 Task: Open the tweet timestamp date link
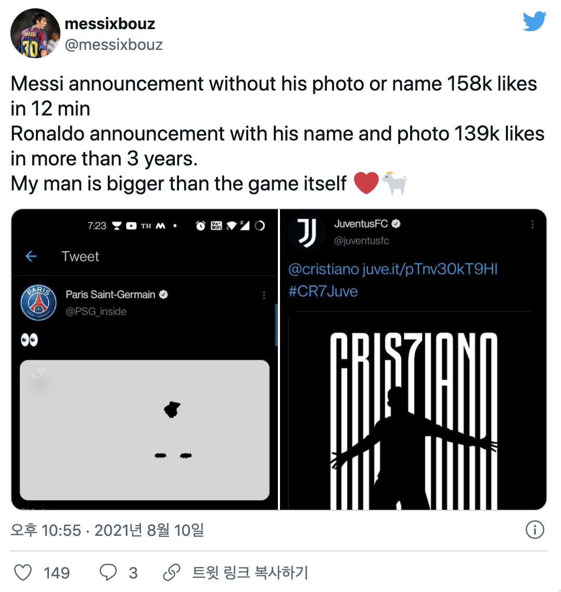click(x=107, y=530)
